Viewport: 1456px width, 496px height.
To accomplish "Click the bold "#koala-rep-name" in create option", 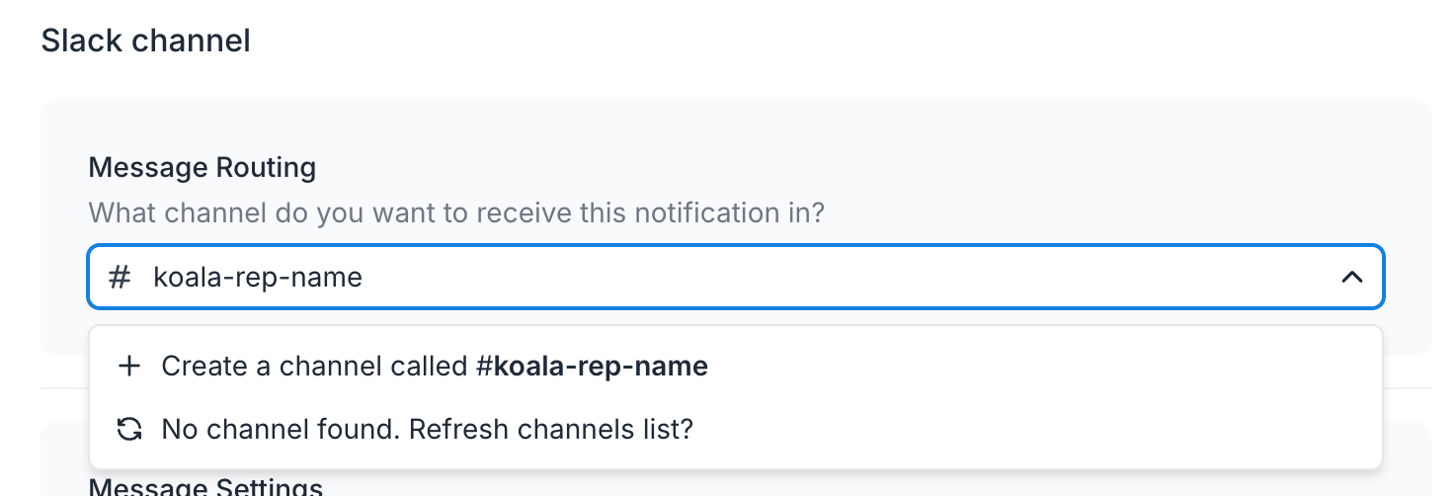I will click(592, 367).
